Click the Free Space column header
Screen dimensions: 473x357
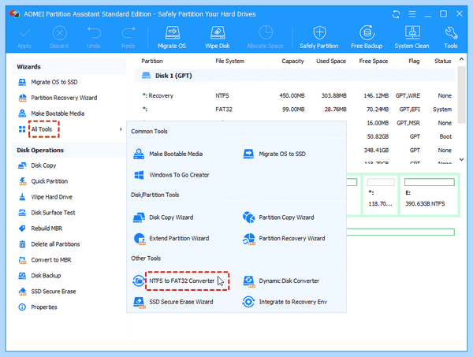[374, 61]
